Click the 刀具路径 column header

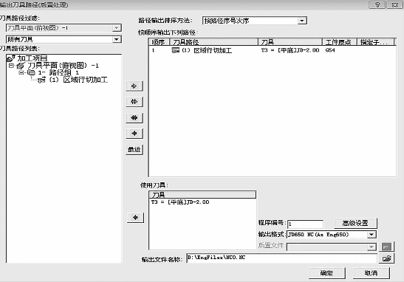214,42
